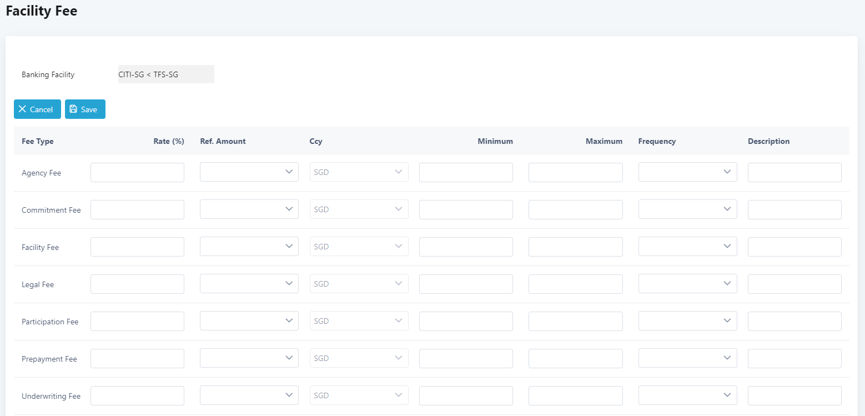Click the Participation Fee Rate (%) field
This screenshot has width=865, height=416.
[137, 321]
